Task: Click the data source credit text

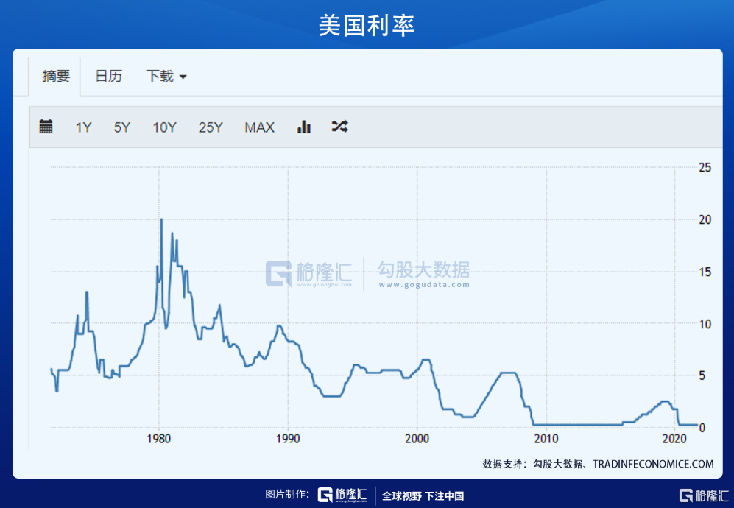Action: point(598,464)
